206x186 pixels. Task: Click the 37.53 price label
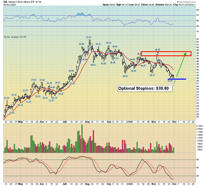[34, 80]
